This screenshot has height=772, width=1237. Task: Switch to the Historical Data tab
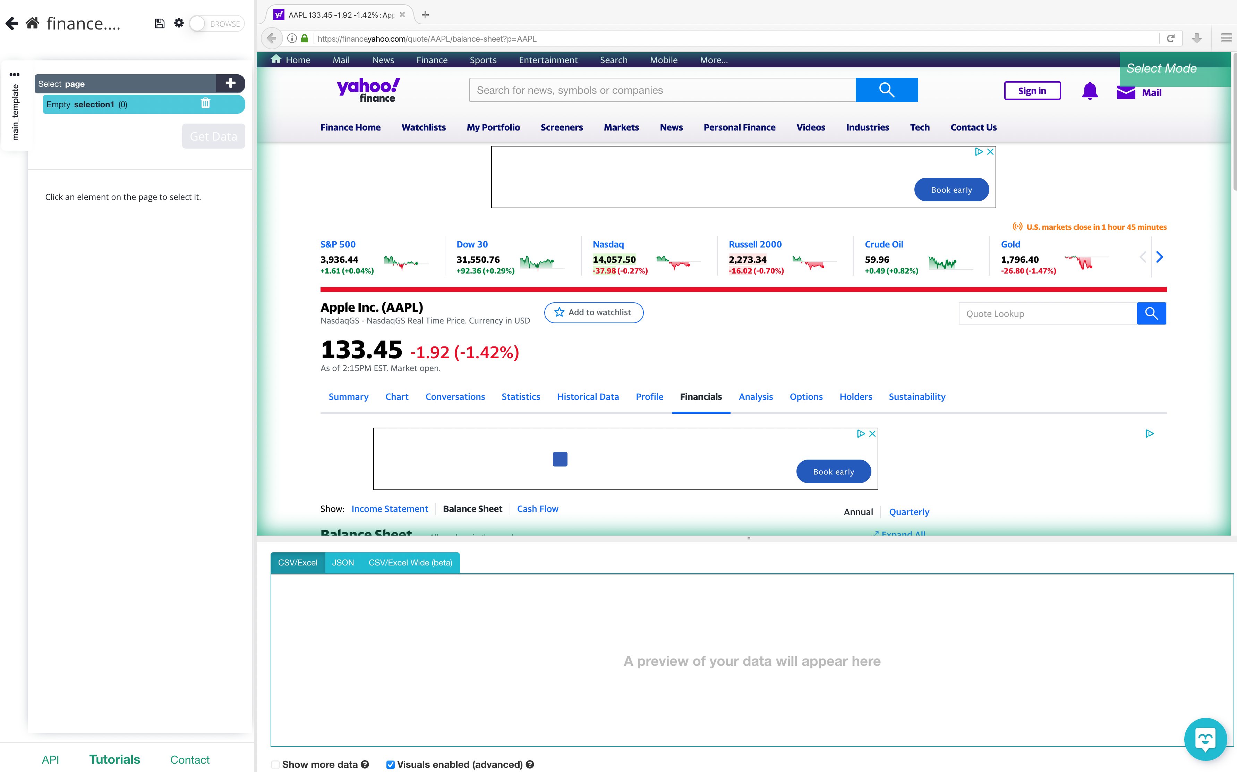pos(588,397)
